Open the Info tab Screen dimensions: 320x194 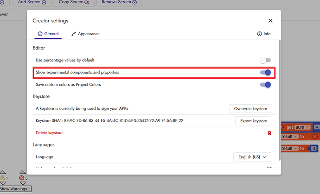pos(263,34)
